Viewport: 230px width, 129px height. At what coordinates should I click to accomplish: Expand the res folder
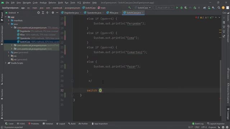click(9, 56)
